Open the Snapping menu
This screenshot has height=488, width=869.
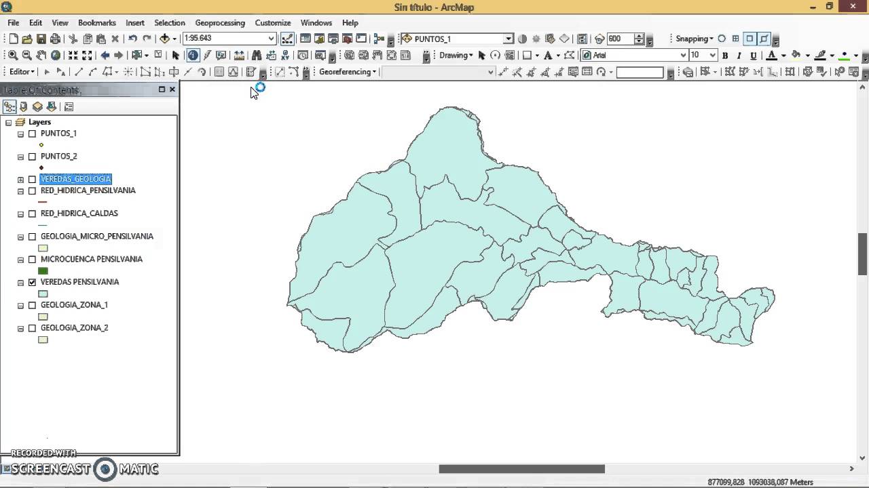[x=693, y=39]
